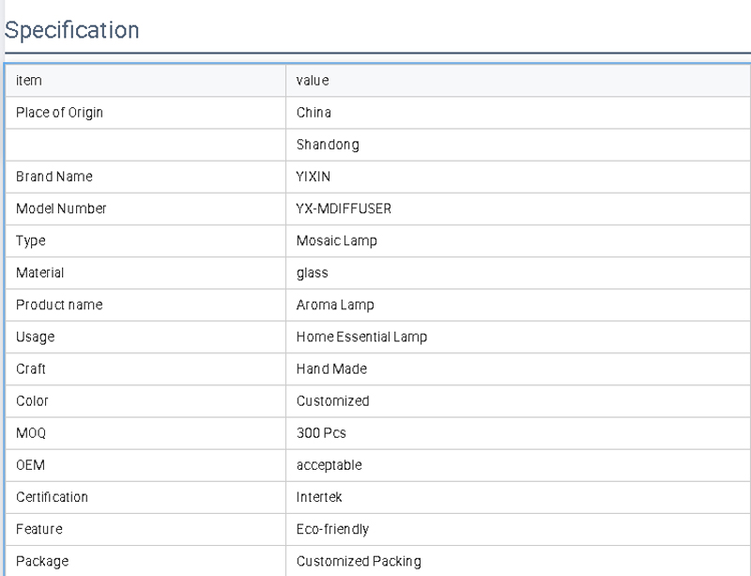
Task: Click the Eco-friendly feature value
Action: pyautogui.click(x=332, y=529)
